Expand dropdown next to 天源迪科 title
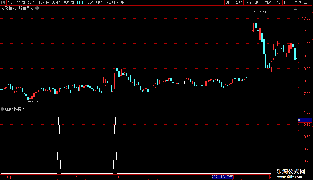The width and height of the screenshot is (313, 180). 37,8
